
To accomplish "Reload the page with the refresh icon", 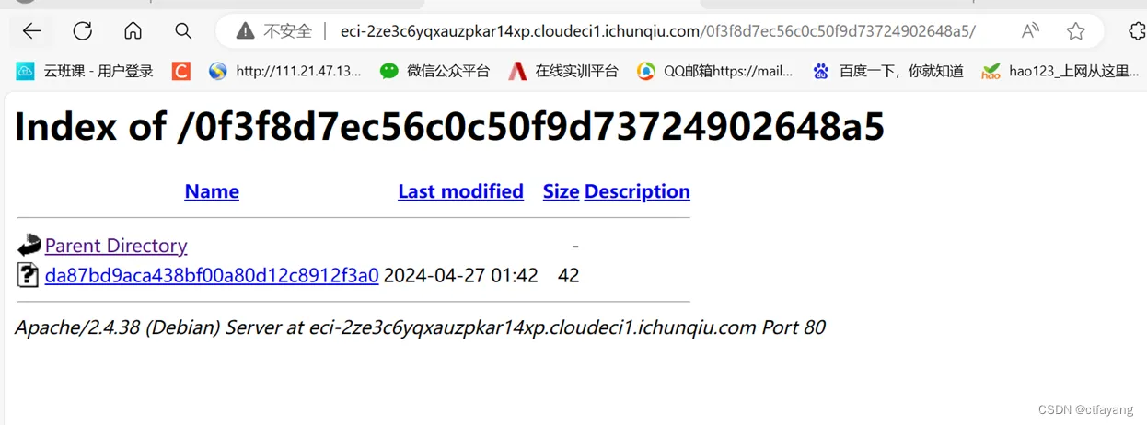I will (x=83, y=31).
